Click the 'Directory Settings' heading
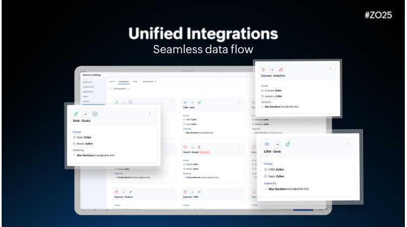 pos(92,75)
